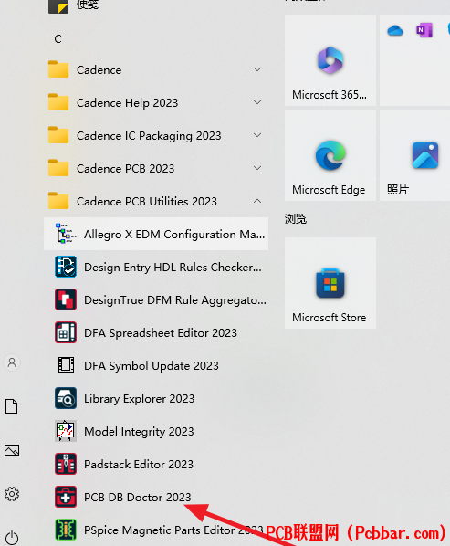Start DesignTrue DFM Rule Aggregator icon
Image resolution: width=450 pixels, height=546 pixels.
pos(66,299)
